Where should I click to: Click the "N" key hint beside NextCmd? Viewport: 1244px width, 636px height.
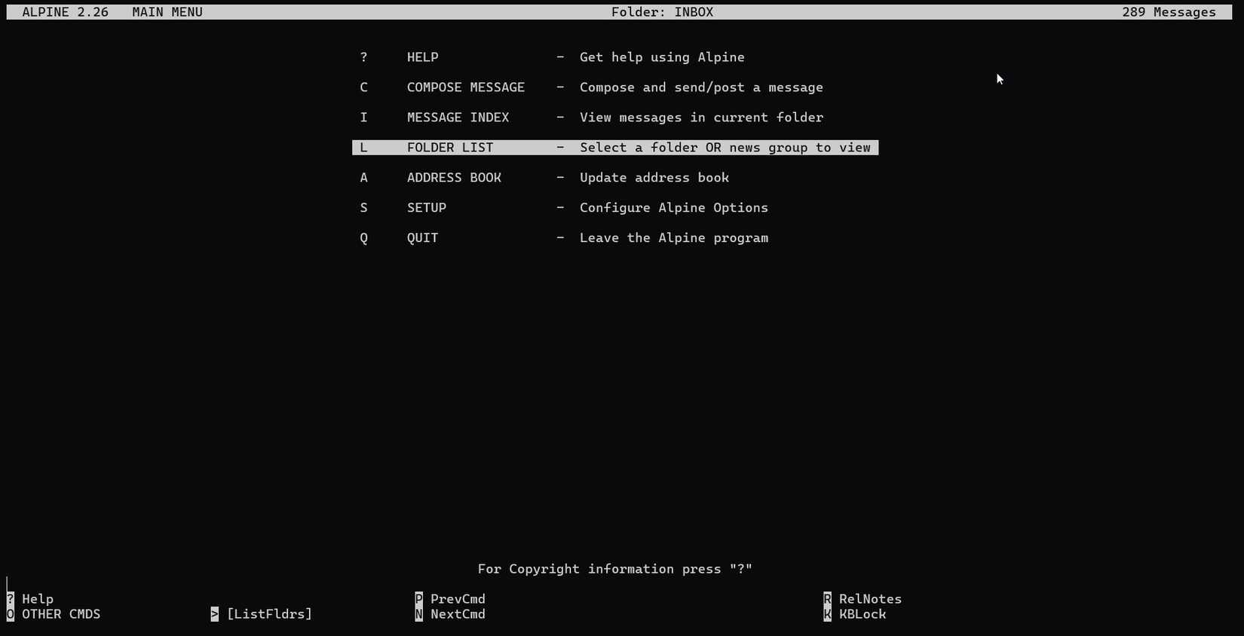[x=419, y=614]
